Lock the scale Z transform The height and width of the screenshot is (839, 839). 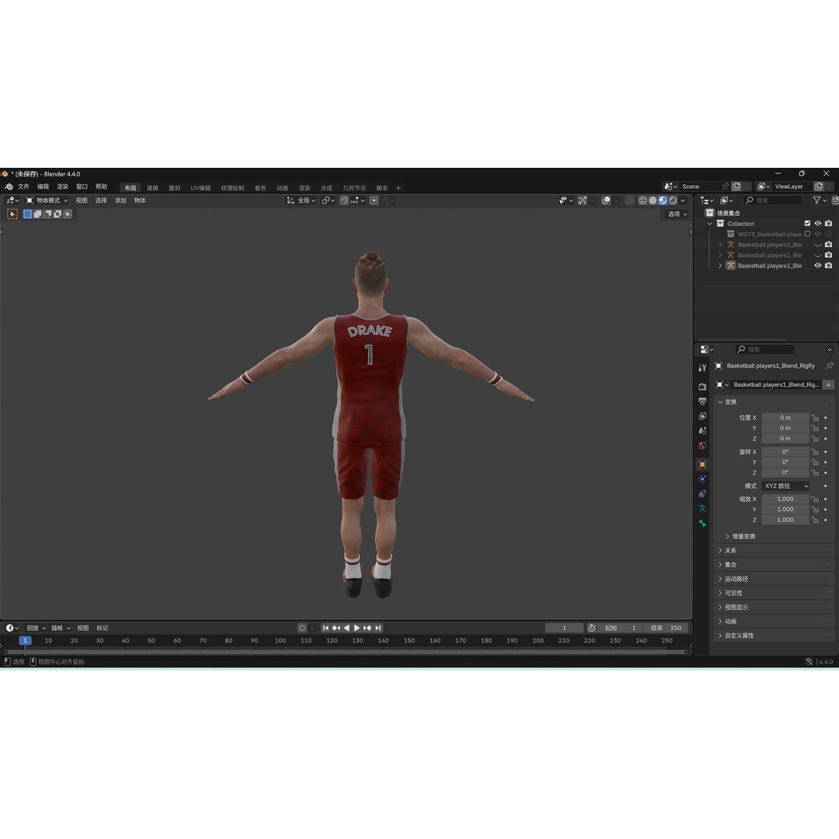click(815, 520)
